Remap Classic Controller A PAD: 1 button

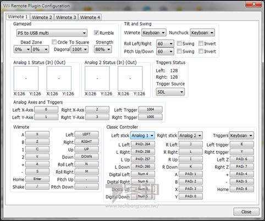tap(191, 174)
